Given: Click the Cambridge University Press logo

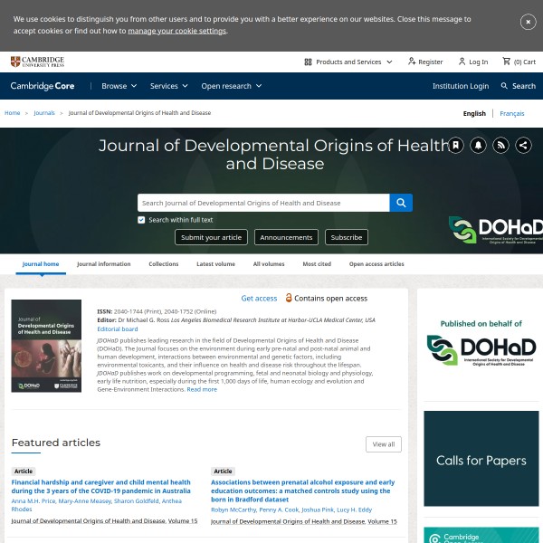Looking at the screenshot, I should click(37, 62).
